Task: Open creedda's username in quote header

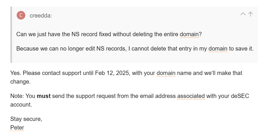Action: click(x=41, y=16)
